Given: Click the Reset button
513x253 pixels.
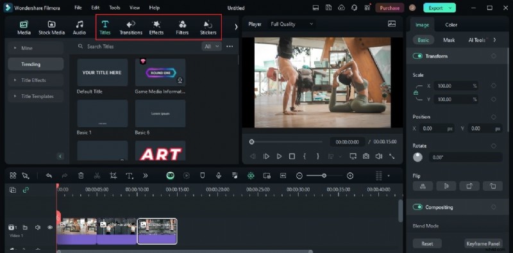Looking at the screenshot, I should coord(427,243).
